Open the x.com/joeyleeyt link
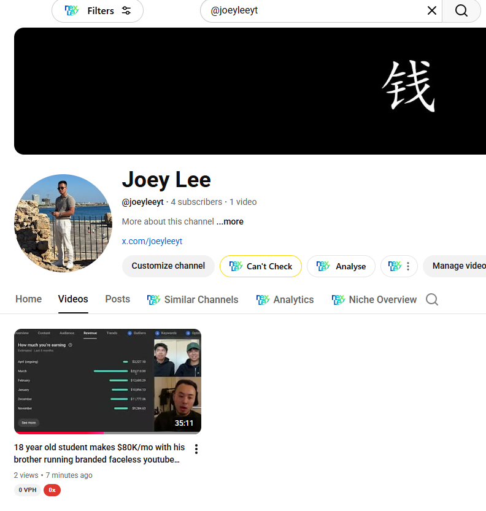486x511 pixels. [152, 241]
